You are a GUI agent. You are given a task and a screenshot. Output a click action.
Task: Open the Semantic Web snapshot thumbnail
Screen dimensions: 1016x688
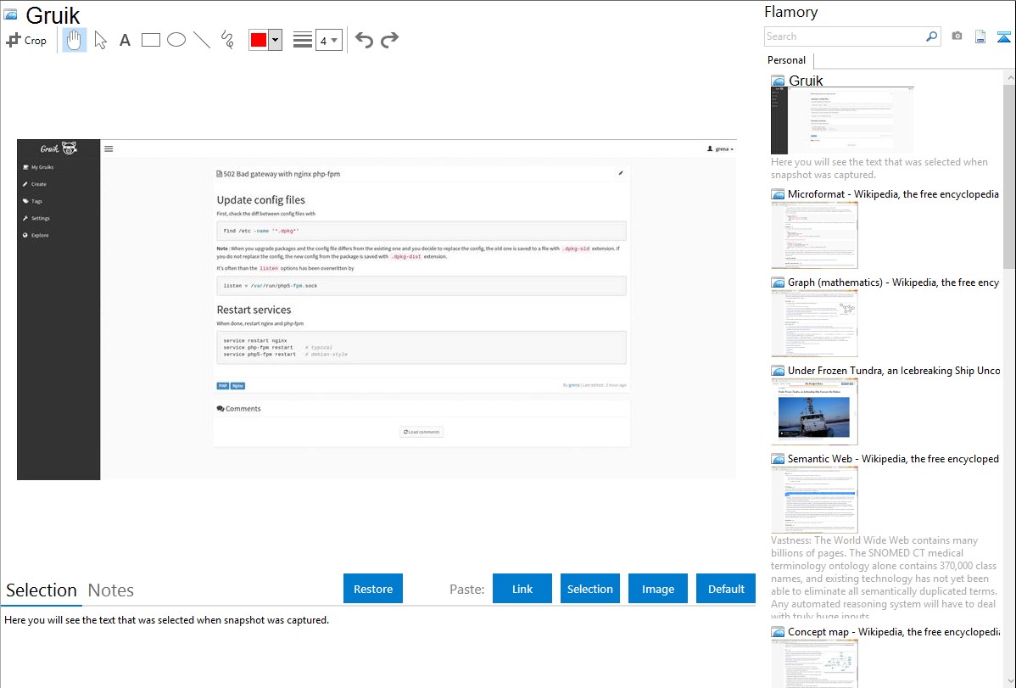[814, 500]
